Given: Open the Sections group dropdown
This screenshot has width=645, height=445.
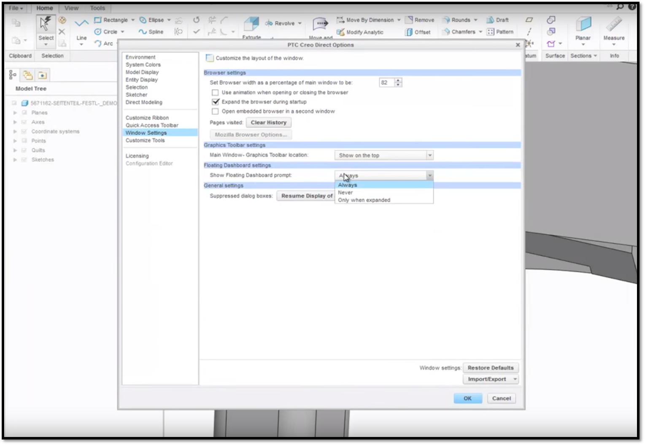Looking at the screenshot, I should 584,56.
